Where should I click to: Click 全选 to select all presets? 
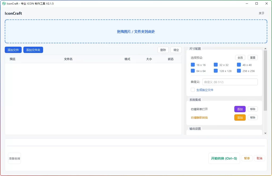pyautogui.click(x=240, y=57)
